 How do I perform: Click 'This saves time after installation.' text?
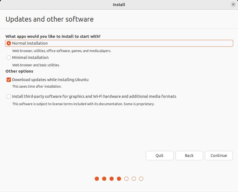[37, 86]
